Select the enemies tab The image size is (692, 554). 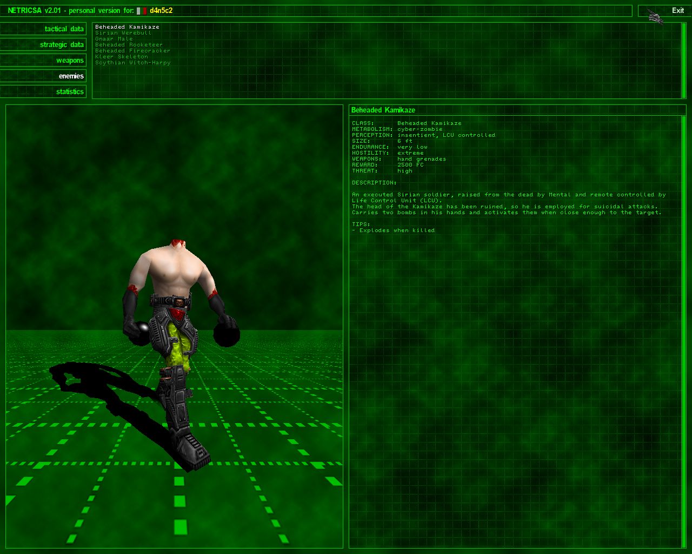coord(43,76)
